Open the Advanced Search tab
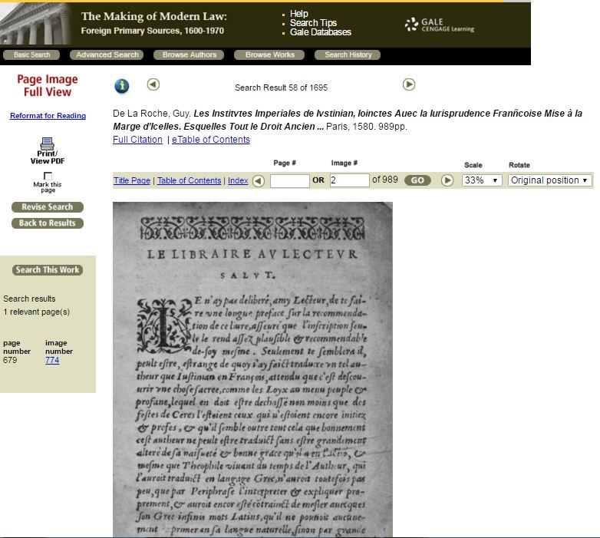 pyautogui.click(x=107, y=54)
